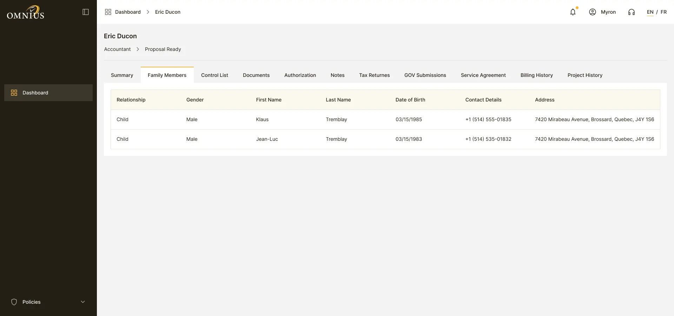Image resolution: width=674 pixels, height=316 pixels.
Task: Open the Billing History tab
Action: 536,75
